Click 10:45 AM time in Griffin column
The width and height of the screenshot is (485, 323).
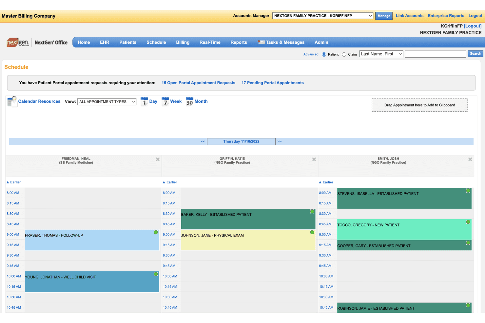coord(170,308)
